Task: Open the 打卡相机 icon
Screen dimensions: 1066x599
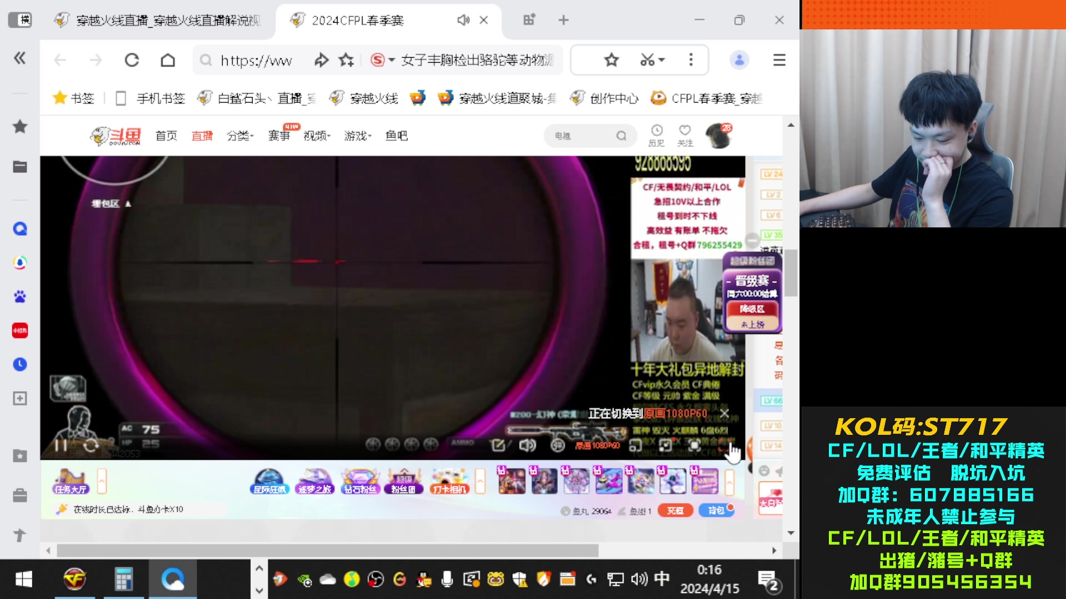Action: [450, 481]
